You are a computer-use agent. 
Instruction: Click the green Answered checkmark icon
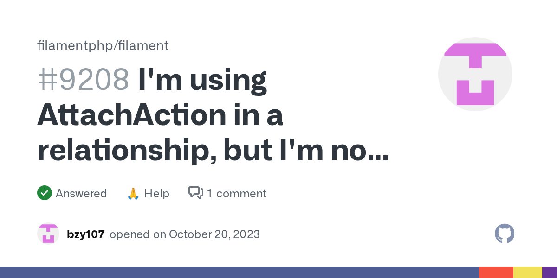[x=45, y=193]
